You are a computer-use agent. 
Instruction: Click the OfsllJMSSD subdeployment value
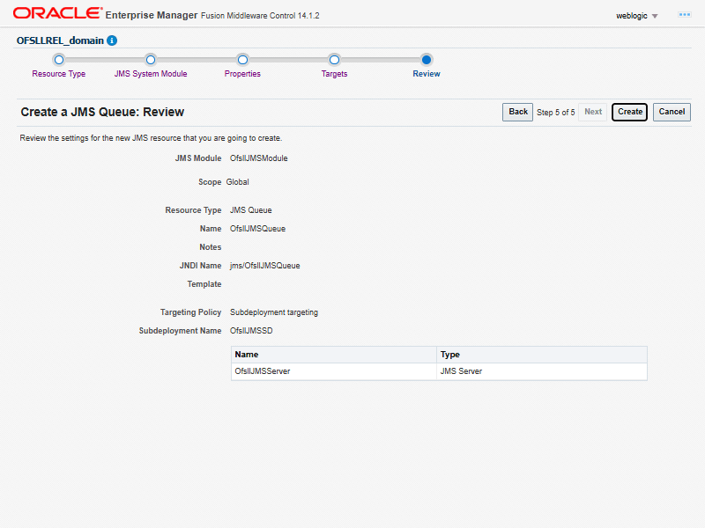251,331
